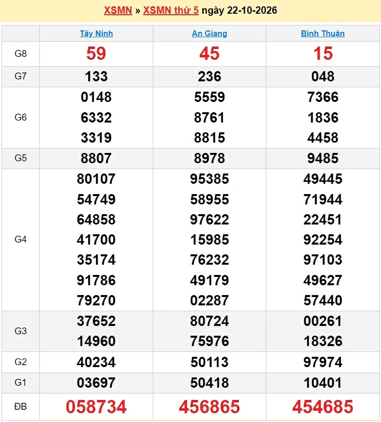Click G4 number 91786
Screen dimensions: 381x422
coord(96,280)
